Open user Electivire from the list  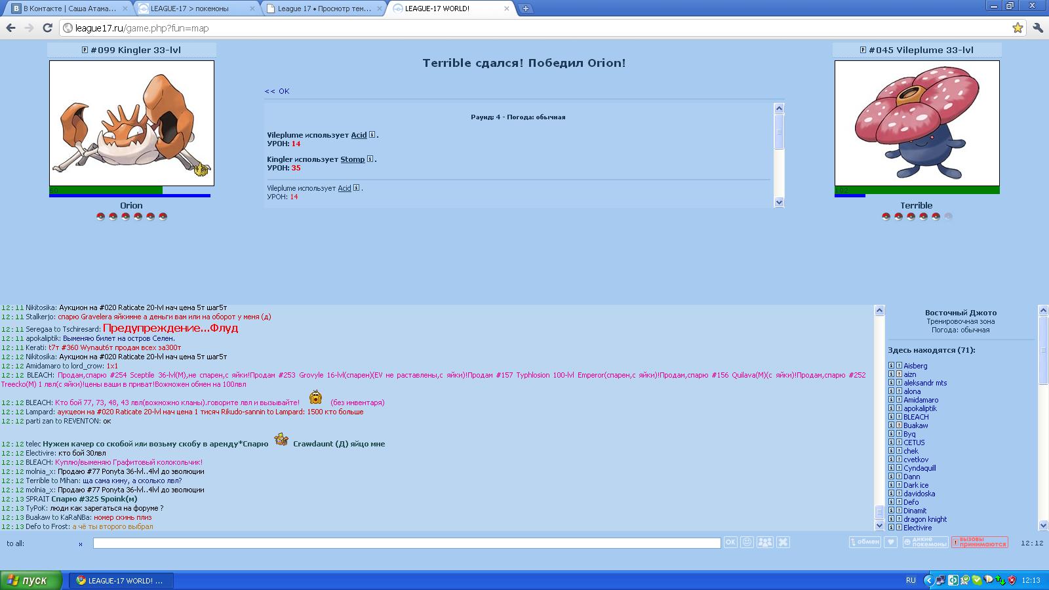click(x=917, y=528)
